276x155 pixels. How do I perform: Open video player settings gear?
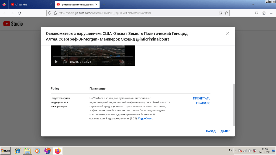point(122,62)
